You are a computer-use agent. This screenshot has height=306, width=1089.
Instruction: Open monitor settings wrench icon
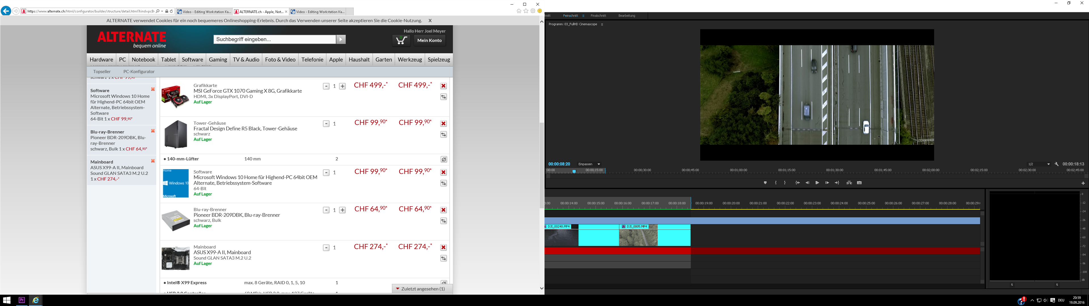1056,164
